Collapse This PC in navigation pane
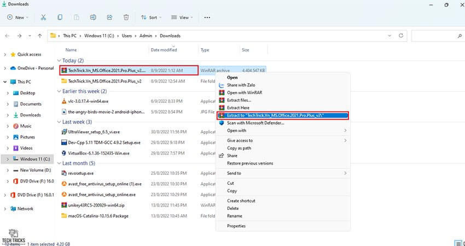 [5, 82]
